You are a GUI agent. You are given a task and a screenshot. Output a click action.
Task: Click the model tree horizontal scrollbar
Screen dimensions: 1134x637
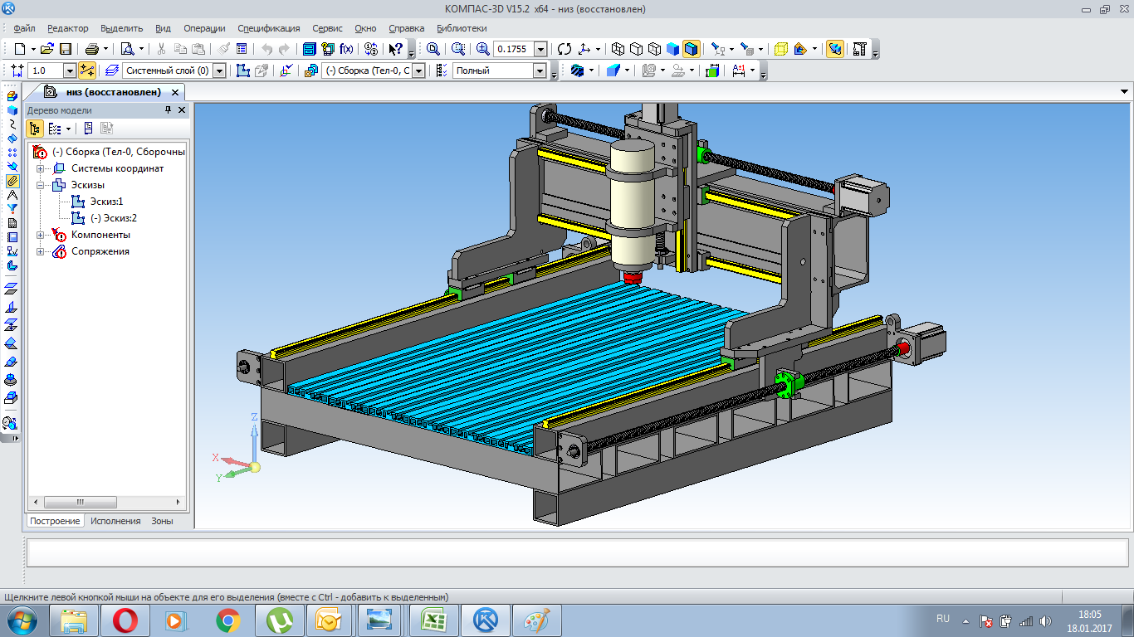(80, 503)
